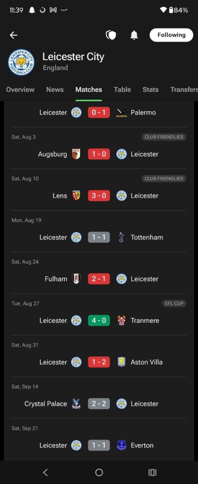Tap Android home navigation button

click(x=99, y=472)
